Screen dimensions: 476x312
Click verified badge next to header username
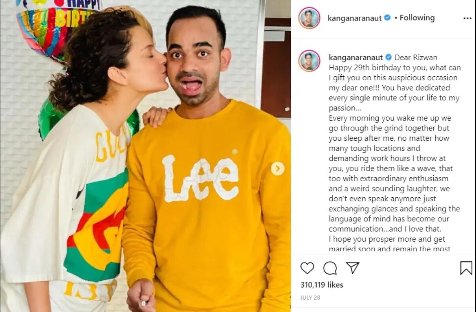point(388,18)
